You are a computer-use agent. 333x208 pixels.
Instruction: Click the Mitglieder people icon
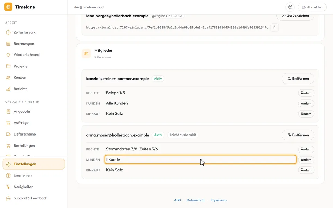pos(86,54)
